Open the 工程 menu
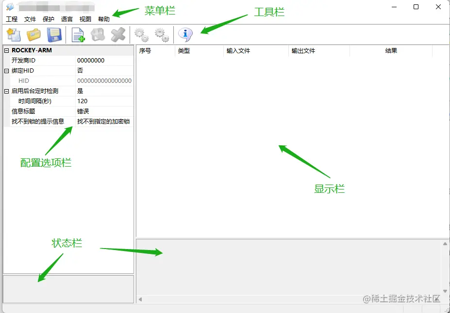Screen dimensions: 450x313 [x=12, y=19]
